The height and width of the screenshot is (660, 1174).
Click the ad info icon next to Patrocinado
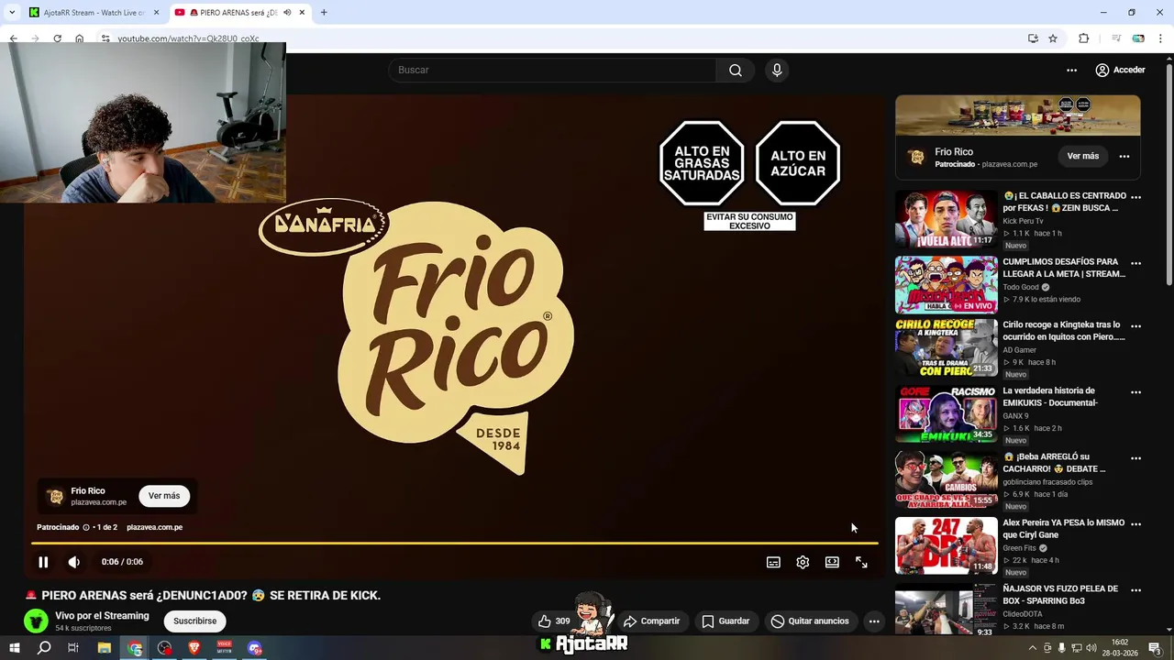pyautogui.click(x=86, y=527)
